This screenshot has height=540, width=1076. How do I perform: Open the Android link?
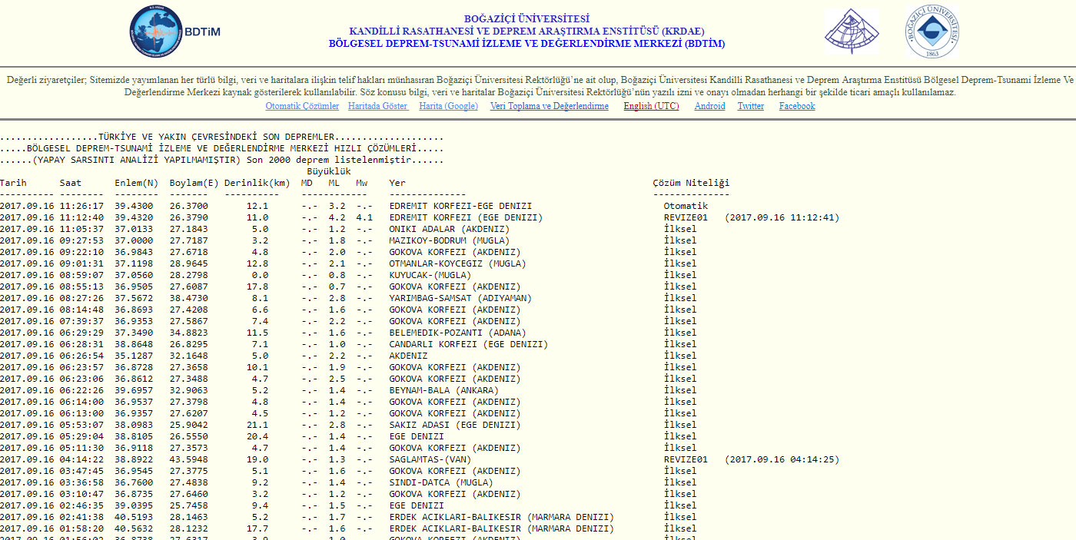pos(709,106)
